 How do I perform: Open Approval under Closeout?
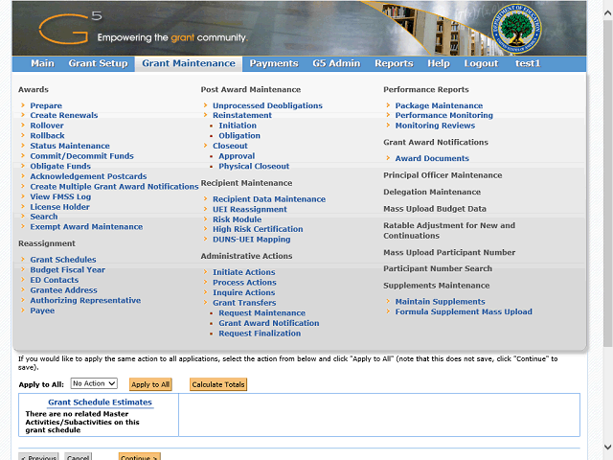237,156
